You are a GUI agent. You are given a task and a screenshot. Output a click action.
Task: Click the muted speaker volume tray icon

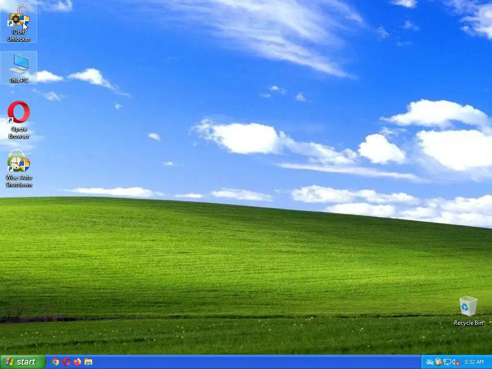point(455,362)
